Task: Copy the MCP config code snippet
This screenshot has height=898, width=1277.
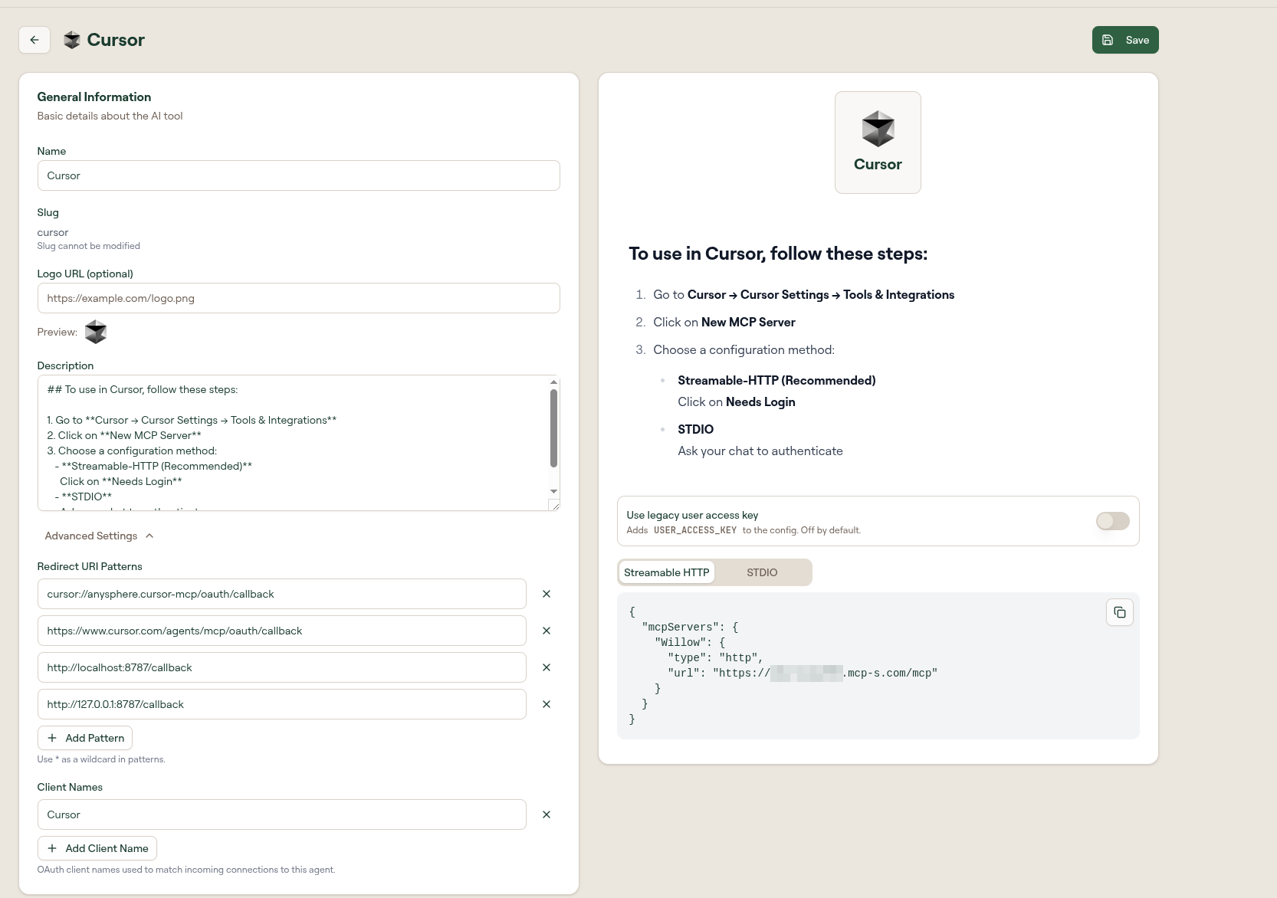Action: [x=1120, y=612]
